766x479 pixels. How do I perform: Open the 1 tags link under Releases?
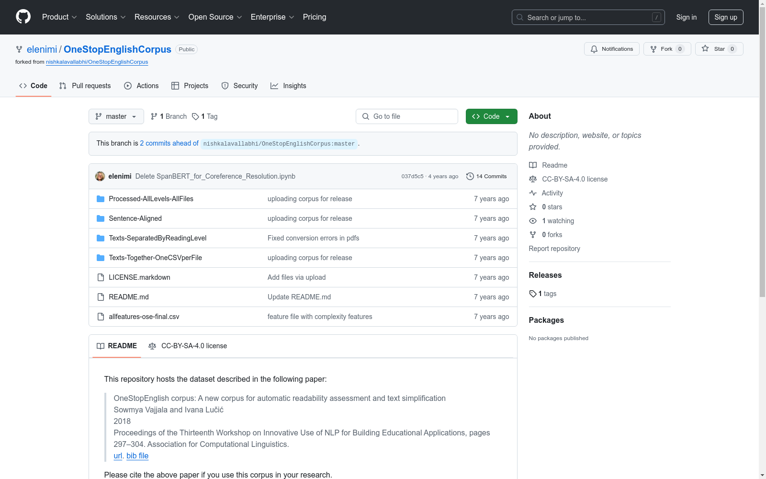click(x=543, y=294)
